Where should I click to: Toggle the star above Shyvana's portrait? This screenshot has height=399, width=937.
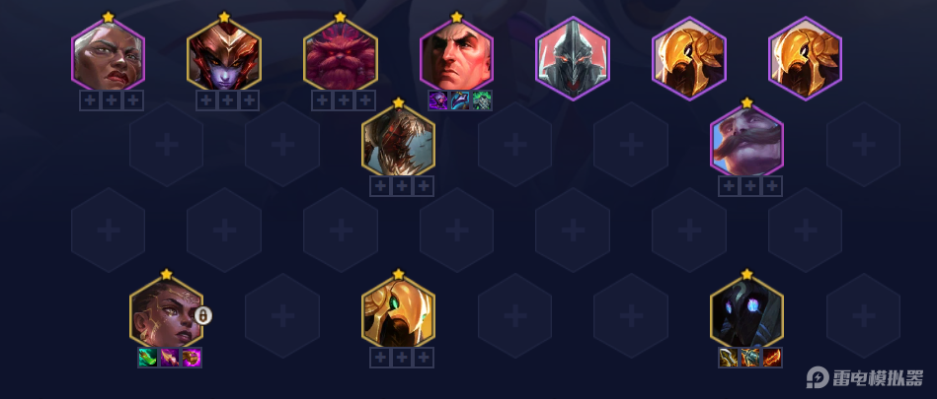click(x=224, y=17)
